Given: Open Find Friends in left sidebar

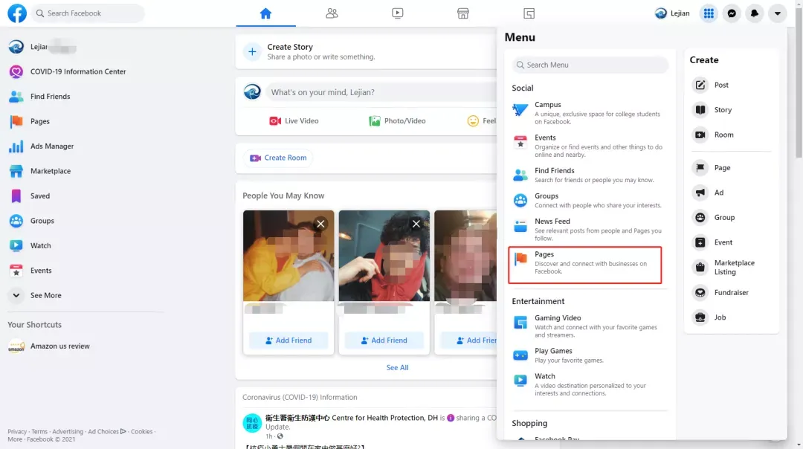Looking at the screenshot, I should click(50, 96).
